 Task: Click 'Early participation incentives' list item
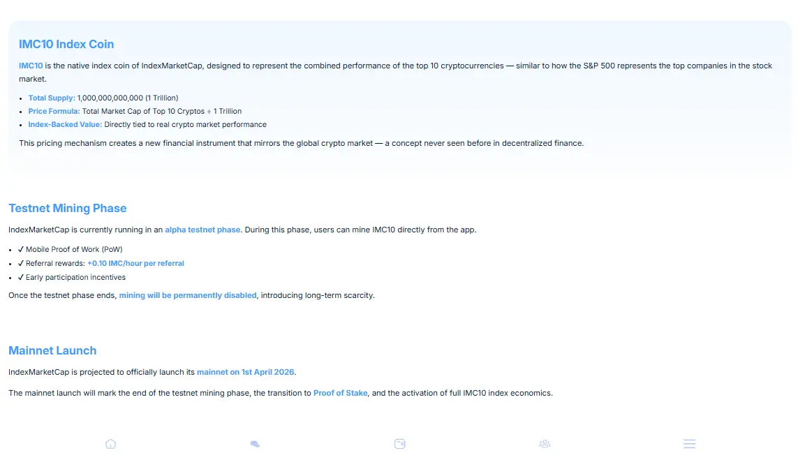click(76, 277)
